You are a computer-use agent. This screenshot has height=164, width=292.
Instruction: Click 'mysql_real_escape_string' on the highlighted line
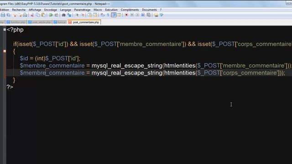(127, 73)
